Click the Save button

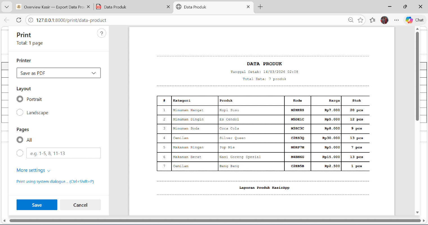(37, 205)
